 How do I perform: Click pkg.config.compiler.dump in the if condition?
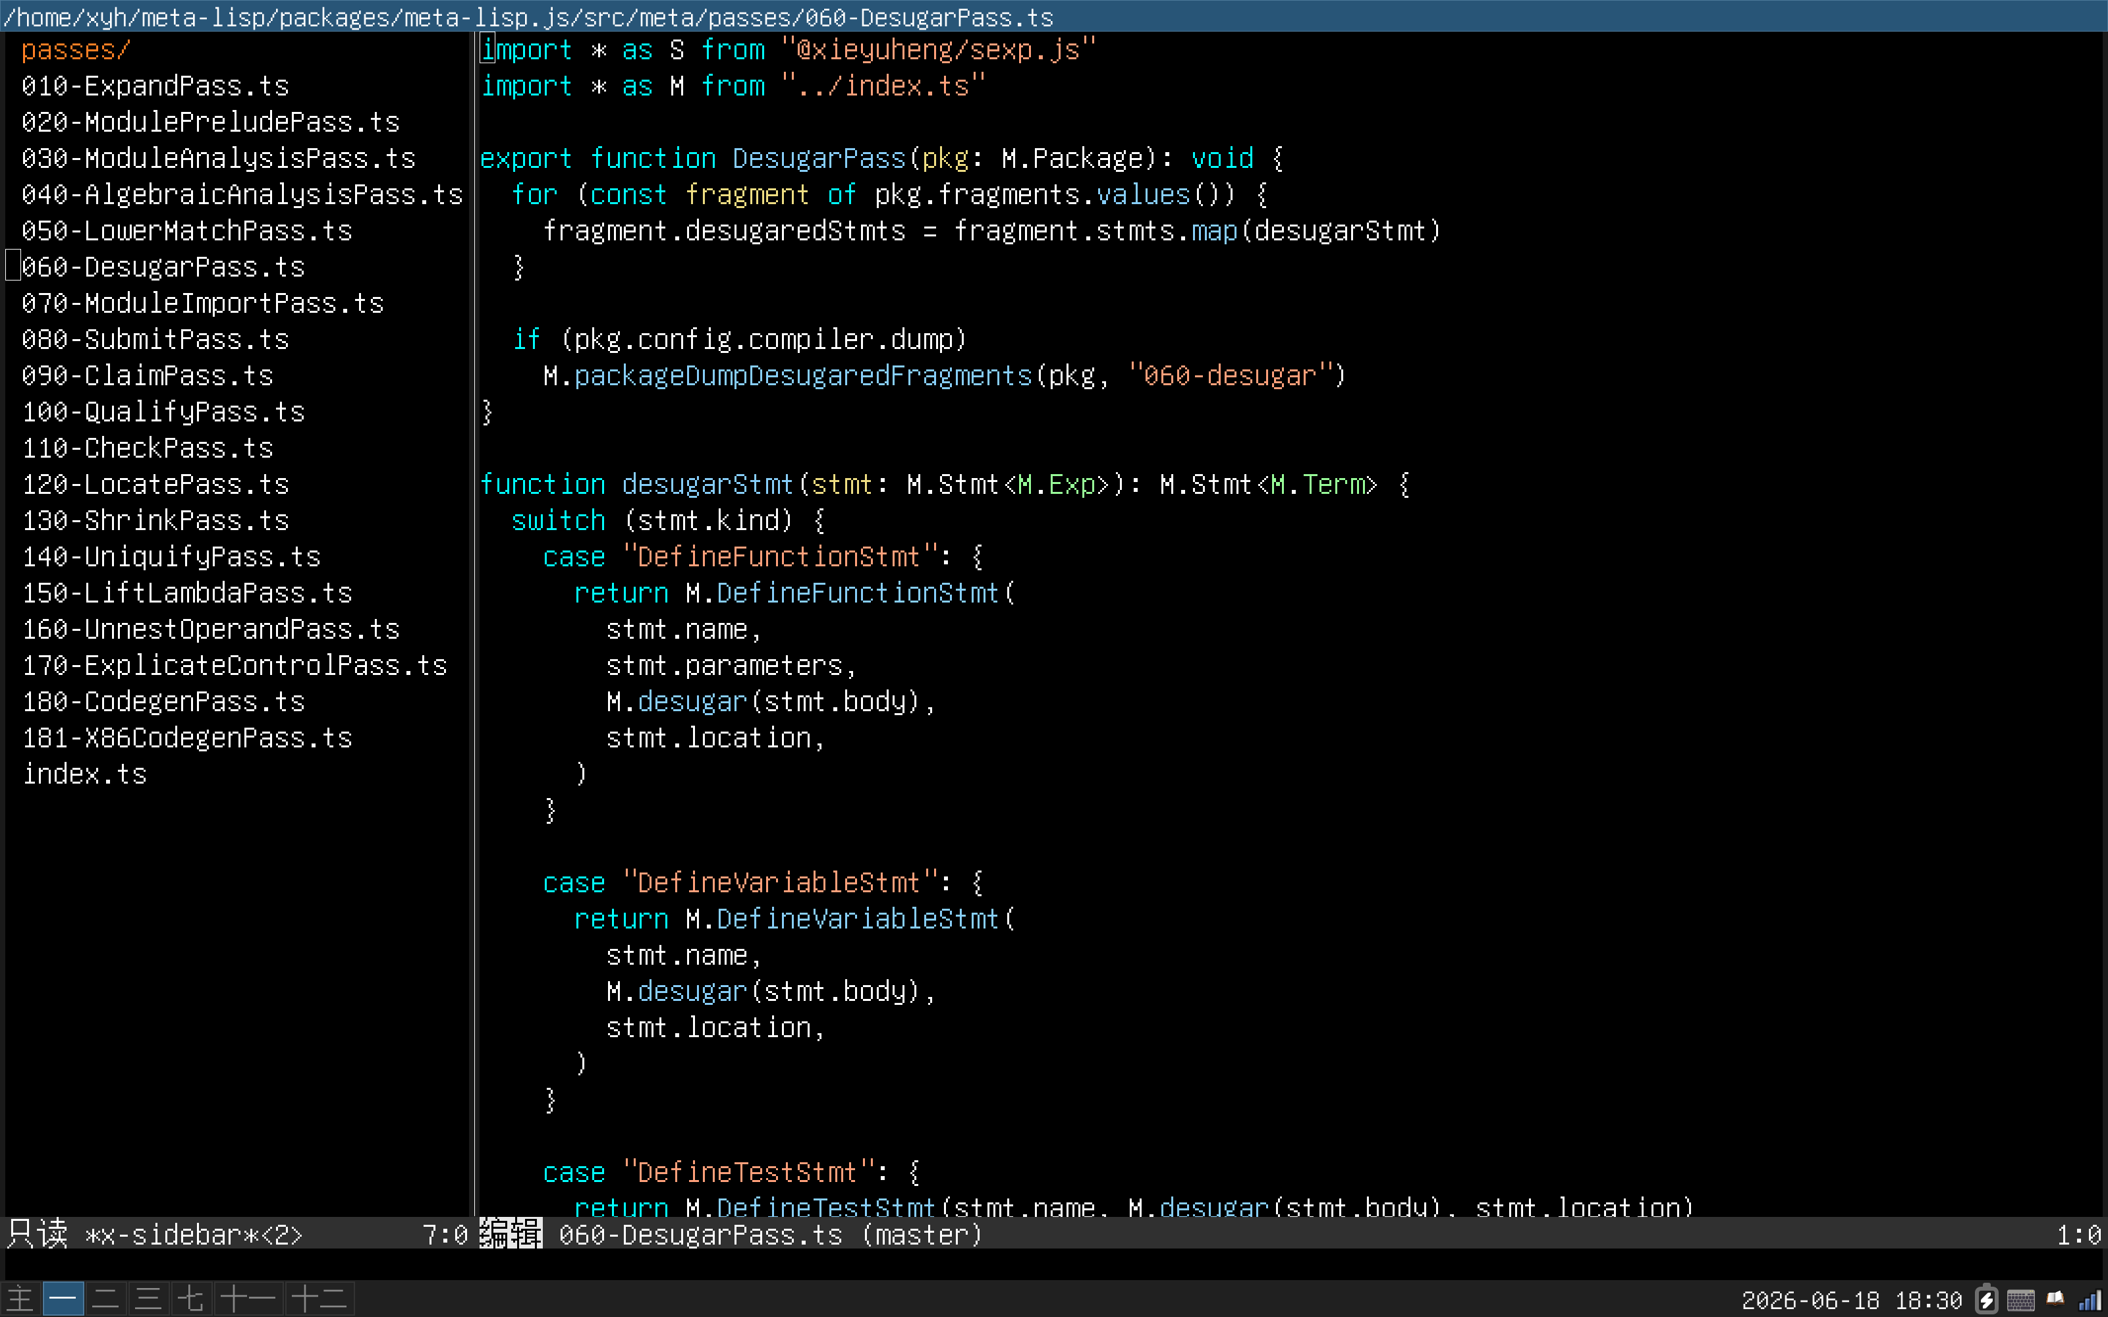tap(764, 340)
